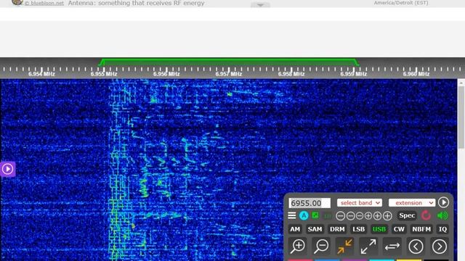
Task: Select NBFM demodulation mode
Action: [421, 229]
